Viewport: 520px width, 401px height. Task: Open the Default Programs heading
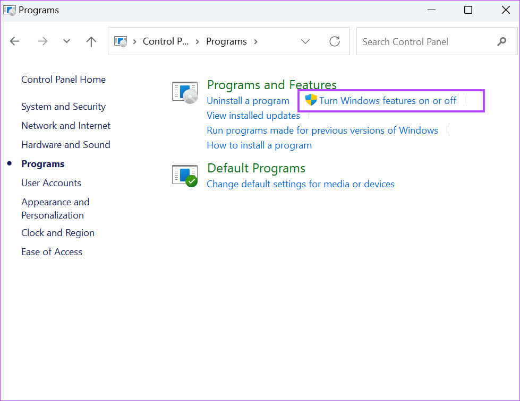click(256, 168)
